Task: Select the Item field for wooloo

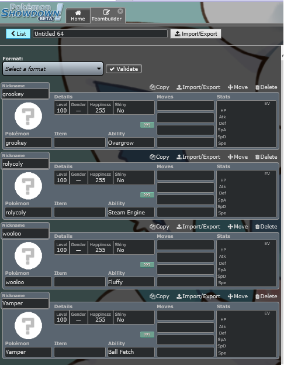Action: point(79,282)
